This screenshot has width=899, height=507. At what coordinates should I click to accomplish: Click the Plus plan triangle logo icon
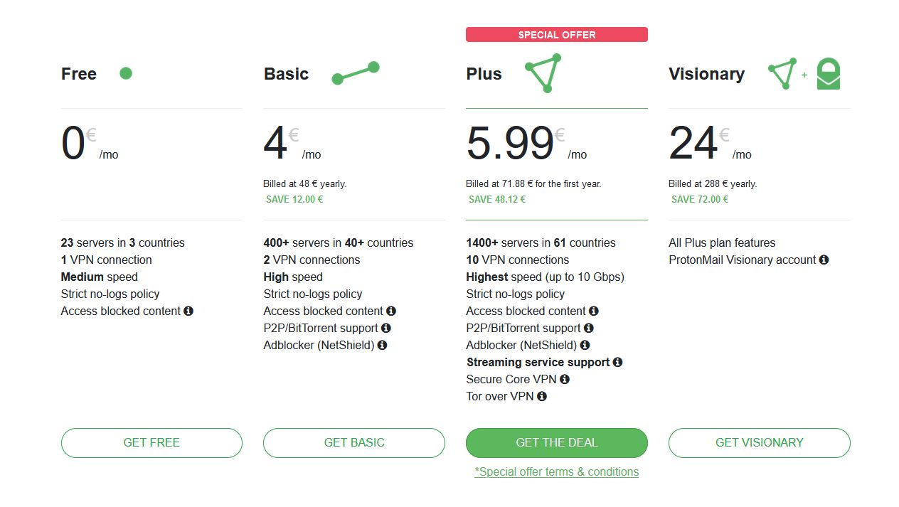pos(544,73)
